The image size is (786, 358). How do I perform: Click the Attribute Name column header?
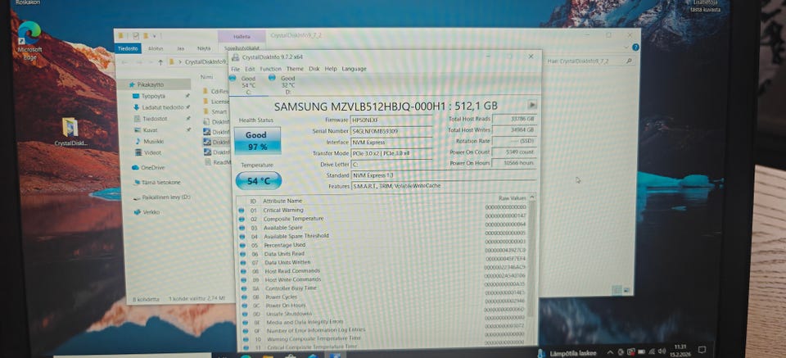pos(282,201)
